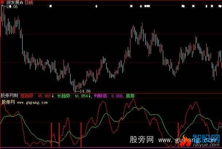Click the 45.965 short trend value

point(44,96)
